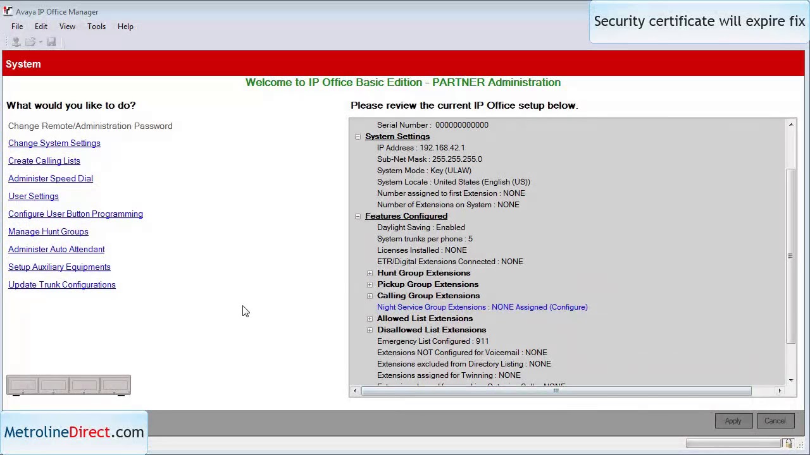Open User Settings link

[x=34, y=197]
